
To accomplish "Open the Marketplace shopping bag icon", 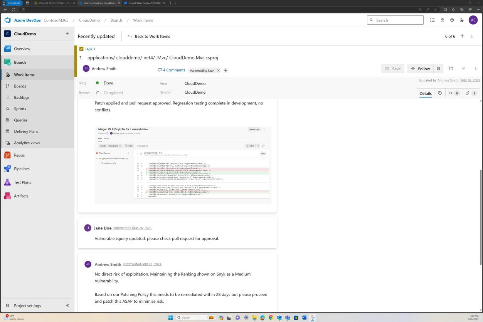I will pos(442,20).
